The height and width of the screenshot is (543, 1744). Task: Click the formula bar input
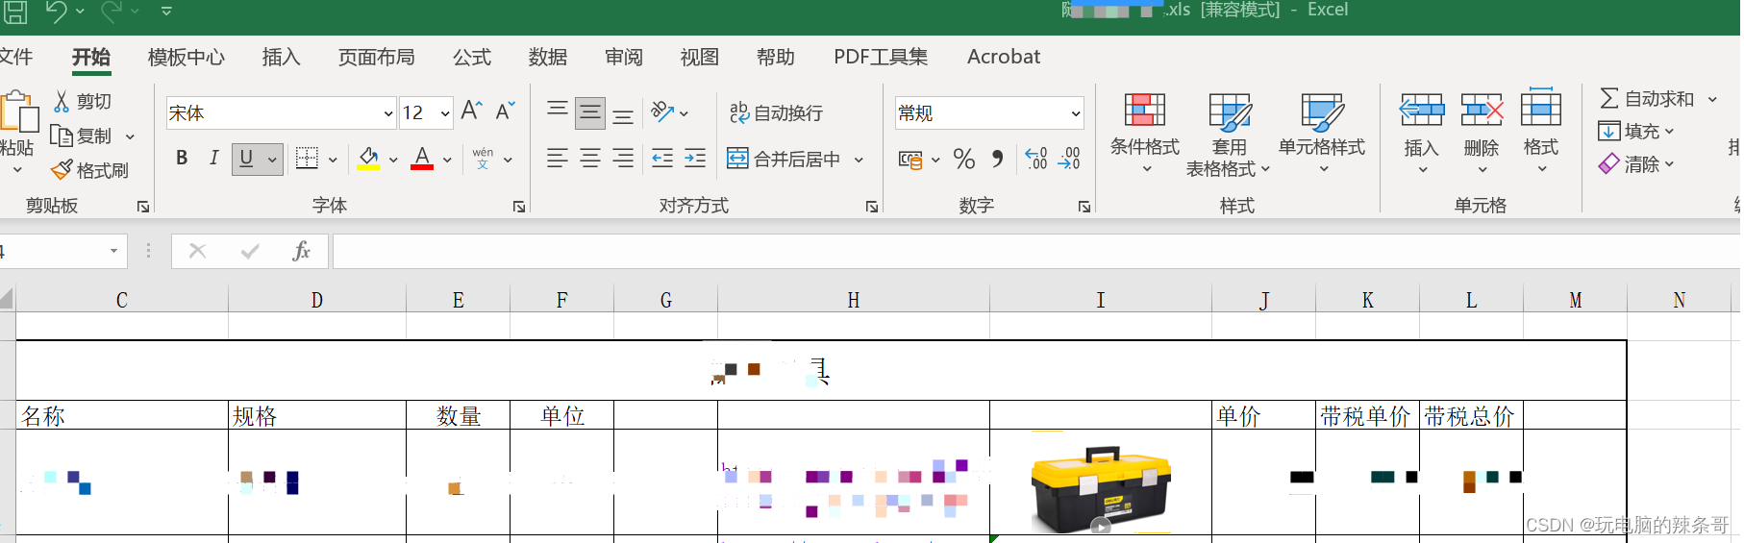click(x=1036, y=252)
